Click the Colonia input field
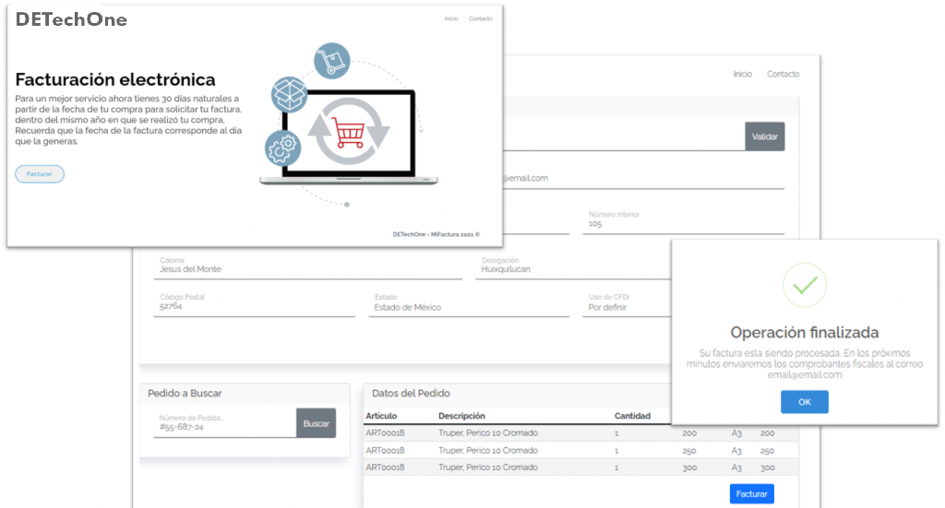 [x=309, y=269]
